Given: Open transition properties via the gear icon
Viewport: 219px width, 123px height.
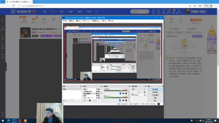Looking at the screenshot, I should click(x=145, y=92).
